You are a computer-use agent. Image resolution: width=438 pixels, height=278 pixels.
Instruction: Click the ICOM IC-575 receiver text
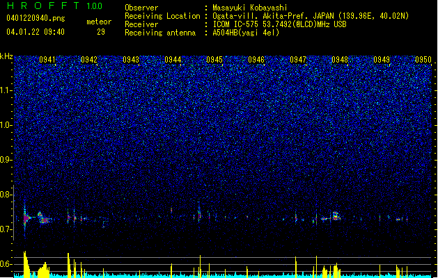(x=279, y=24)
